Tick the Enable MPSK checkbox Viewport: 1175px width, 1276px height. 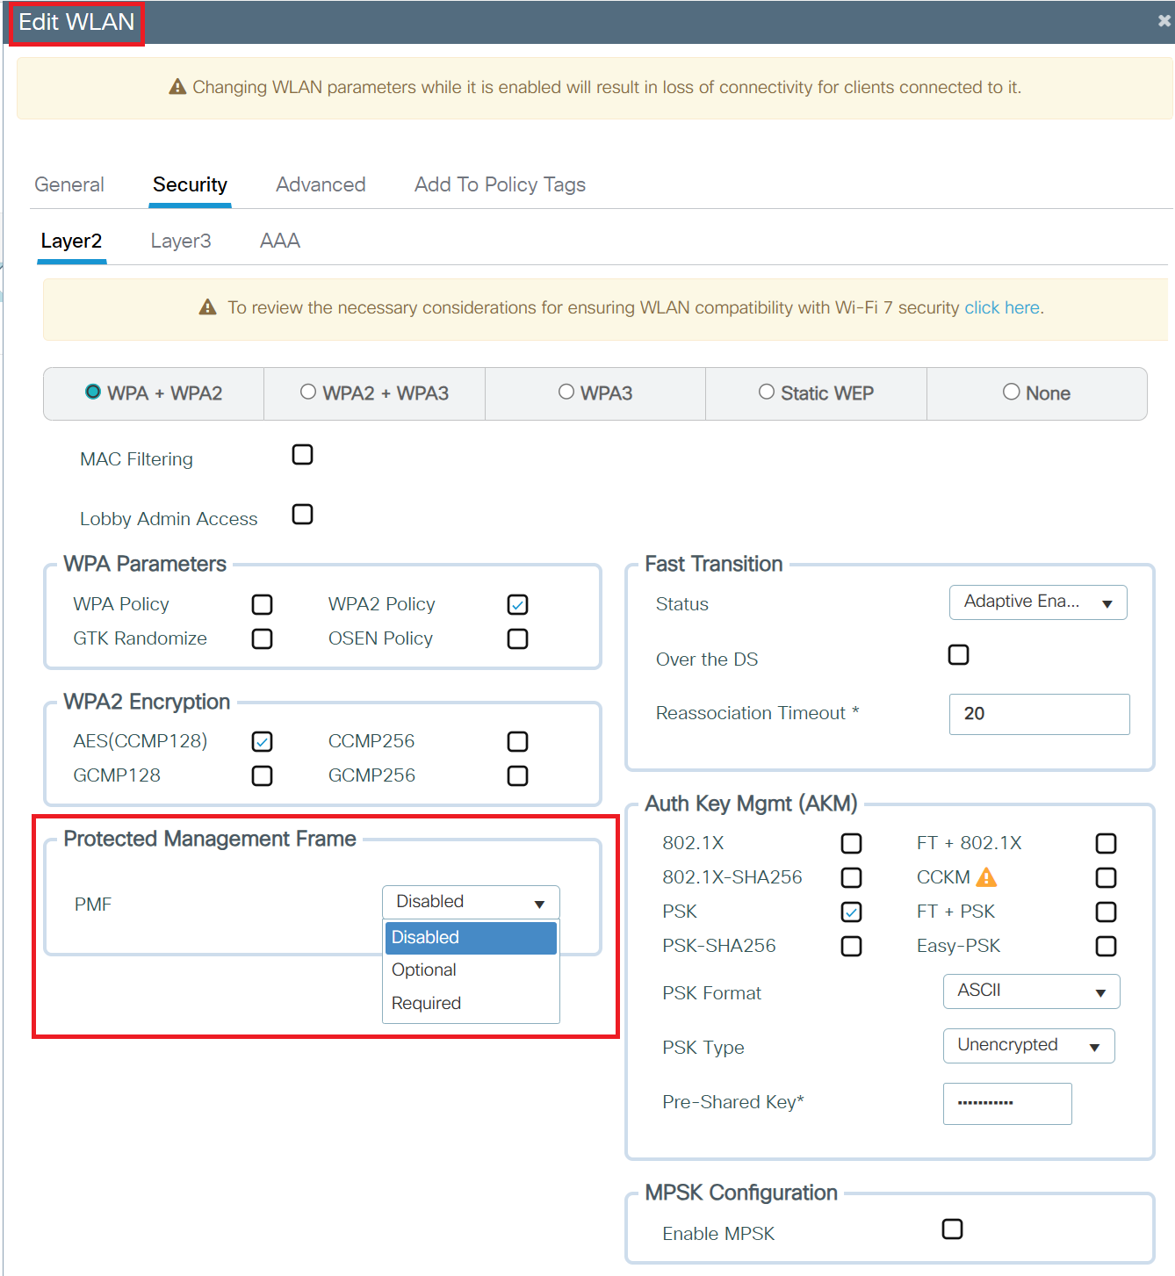coord(952,1229)
